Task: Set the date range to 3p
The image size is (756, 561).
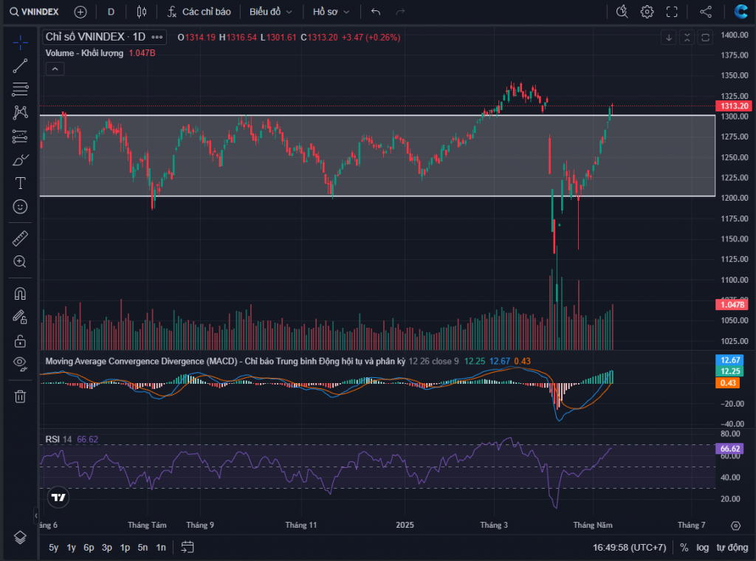Action: (x=107, y=548)
